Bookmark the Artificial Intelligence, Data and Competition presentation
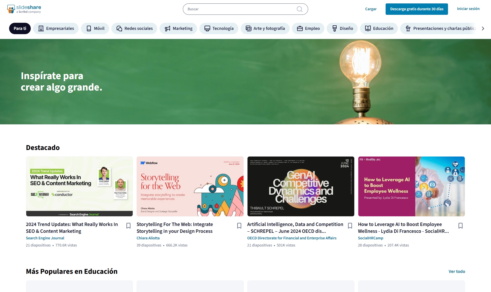 coord(350,226)
